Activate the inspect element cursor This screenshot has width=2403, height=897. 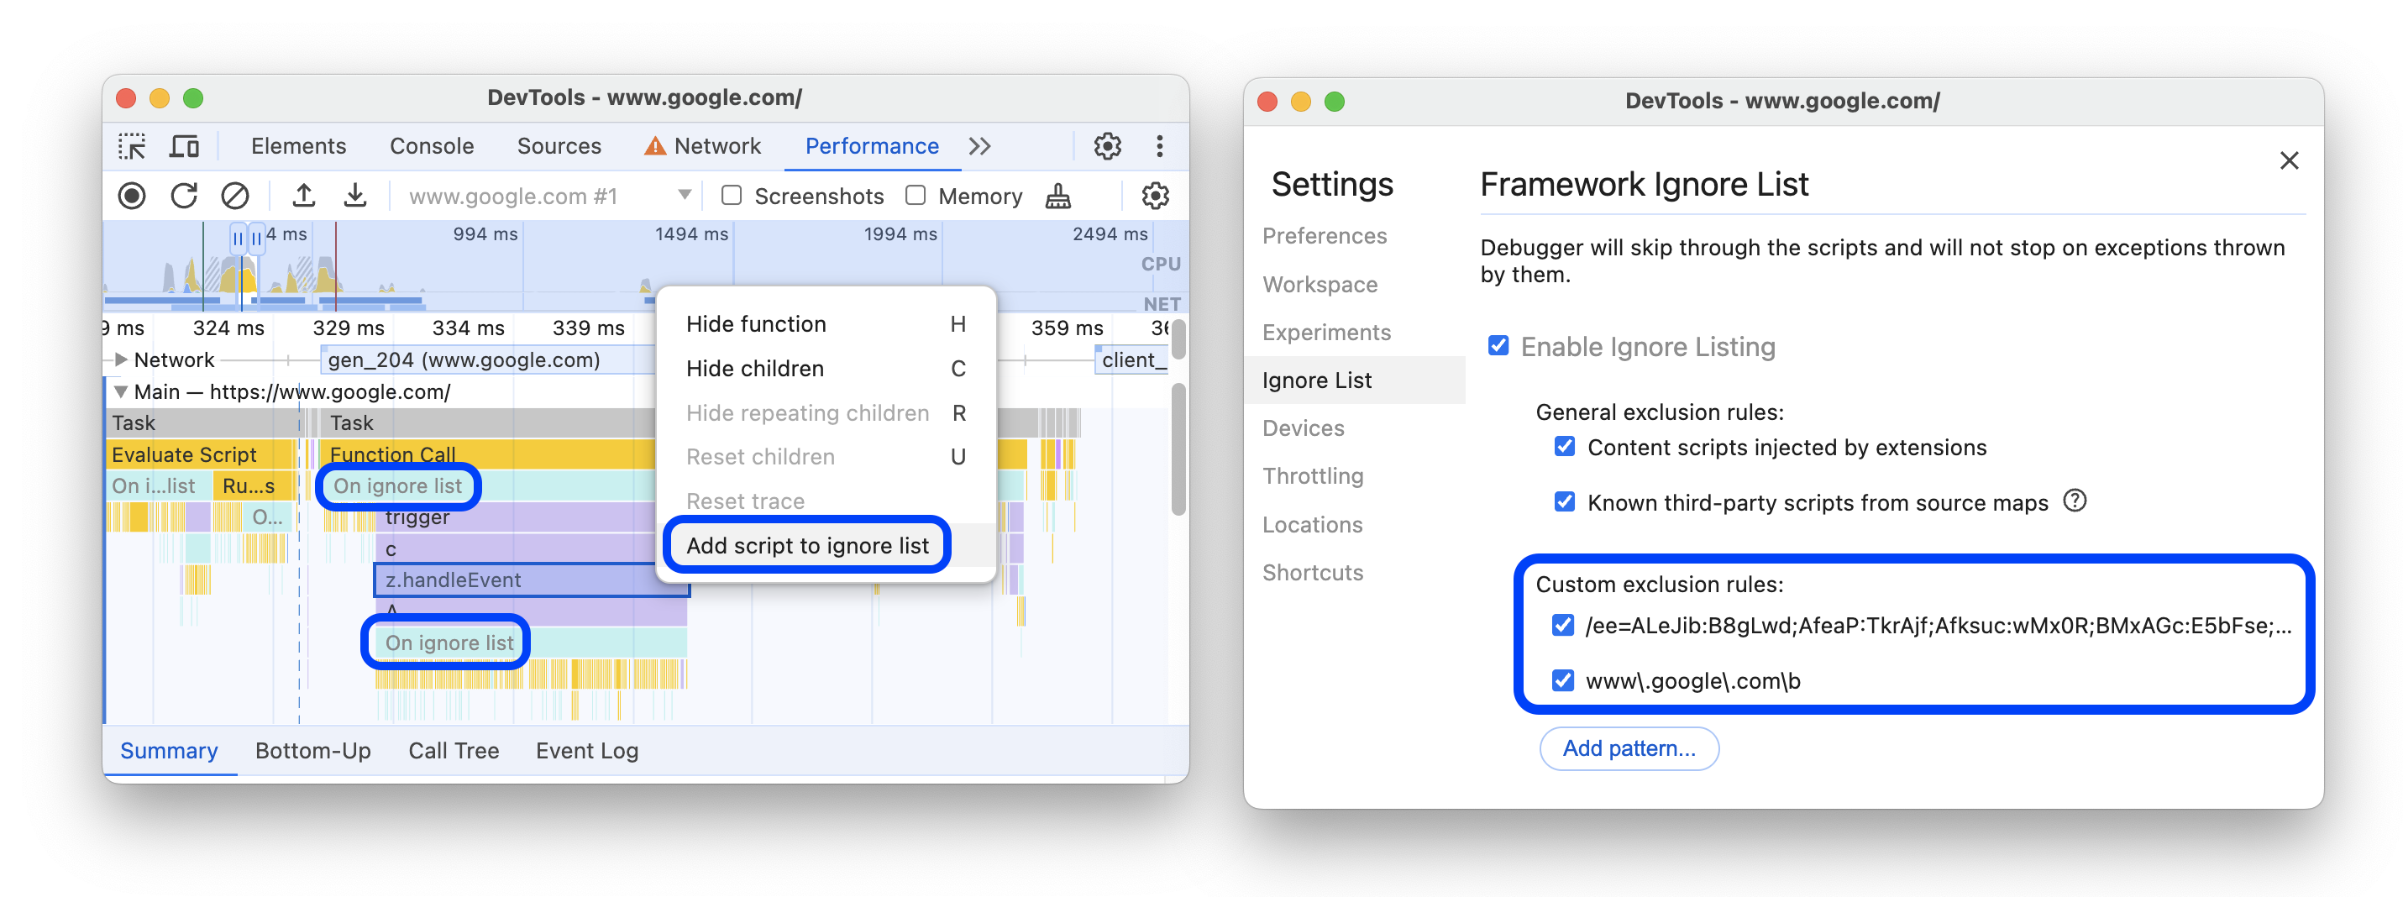tap(133, 145)
